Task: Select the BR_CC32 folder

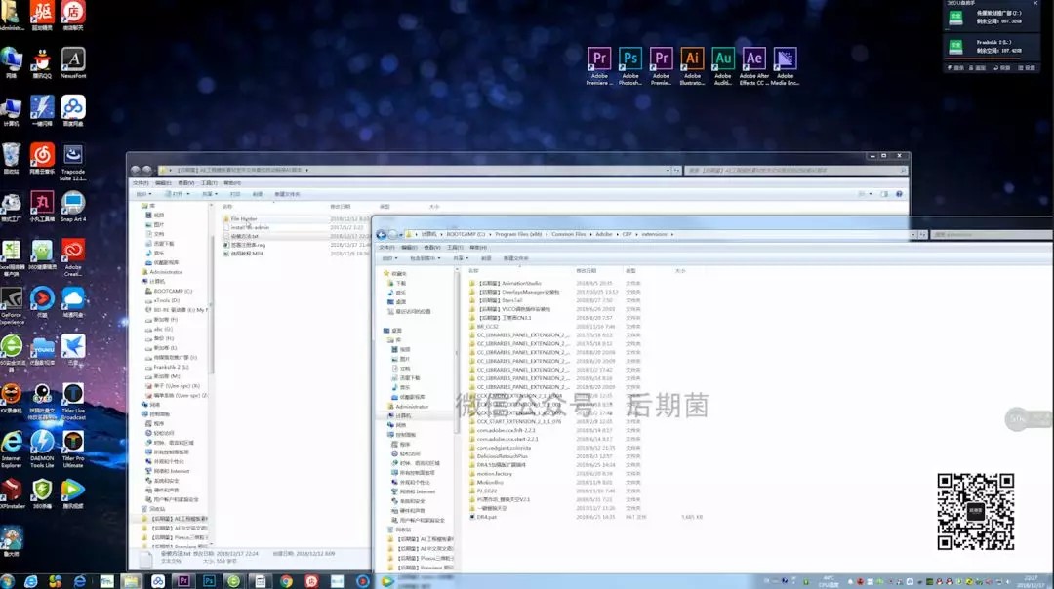Action: [487, 327]
